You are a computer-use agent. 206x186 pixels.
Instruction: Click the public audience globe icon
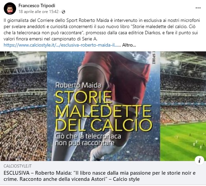pyautogui.click(x=63, y=12)
